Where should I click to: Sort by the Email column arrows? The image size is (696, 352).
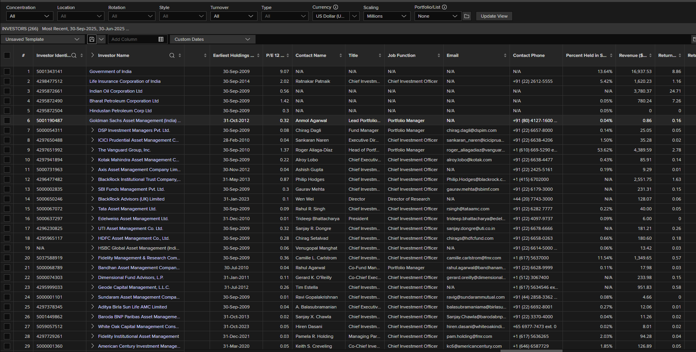pyautogui.click(x=505, y=55)
